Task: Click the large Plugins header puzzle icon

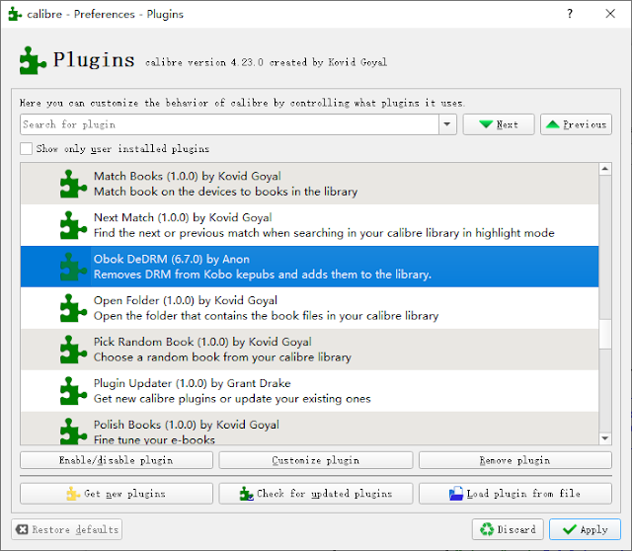Action: 33,61
